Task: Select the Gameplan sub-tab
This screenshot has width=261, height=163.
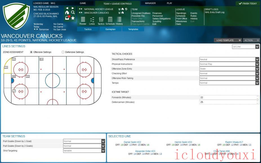Action: point(110,29)
